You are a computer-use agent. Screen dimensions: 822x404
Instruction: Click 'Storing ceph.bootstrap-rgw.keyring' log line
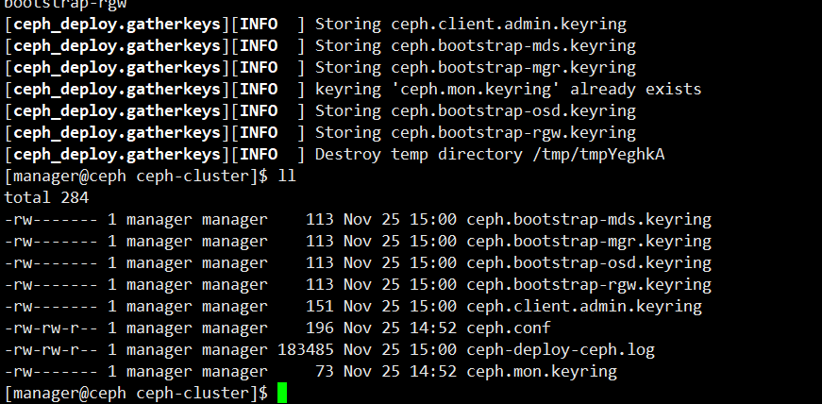click(x=476, y=133)
